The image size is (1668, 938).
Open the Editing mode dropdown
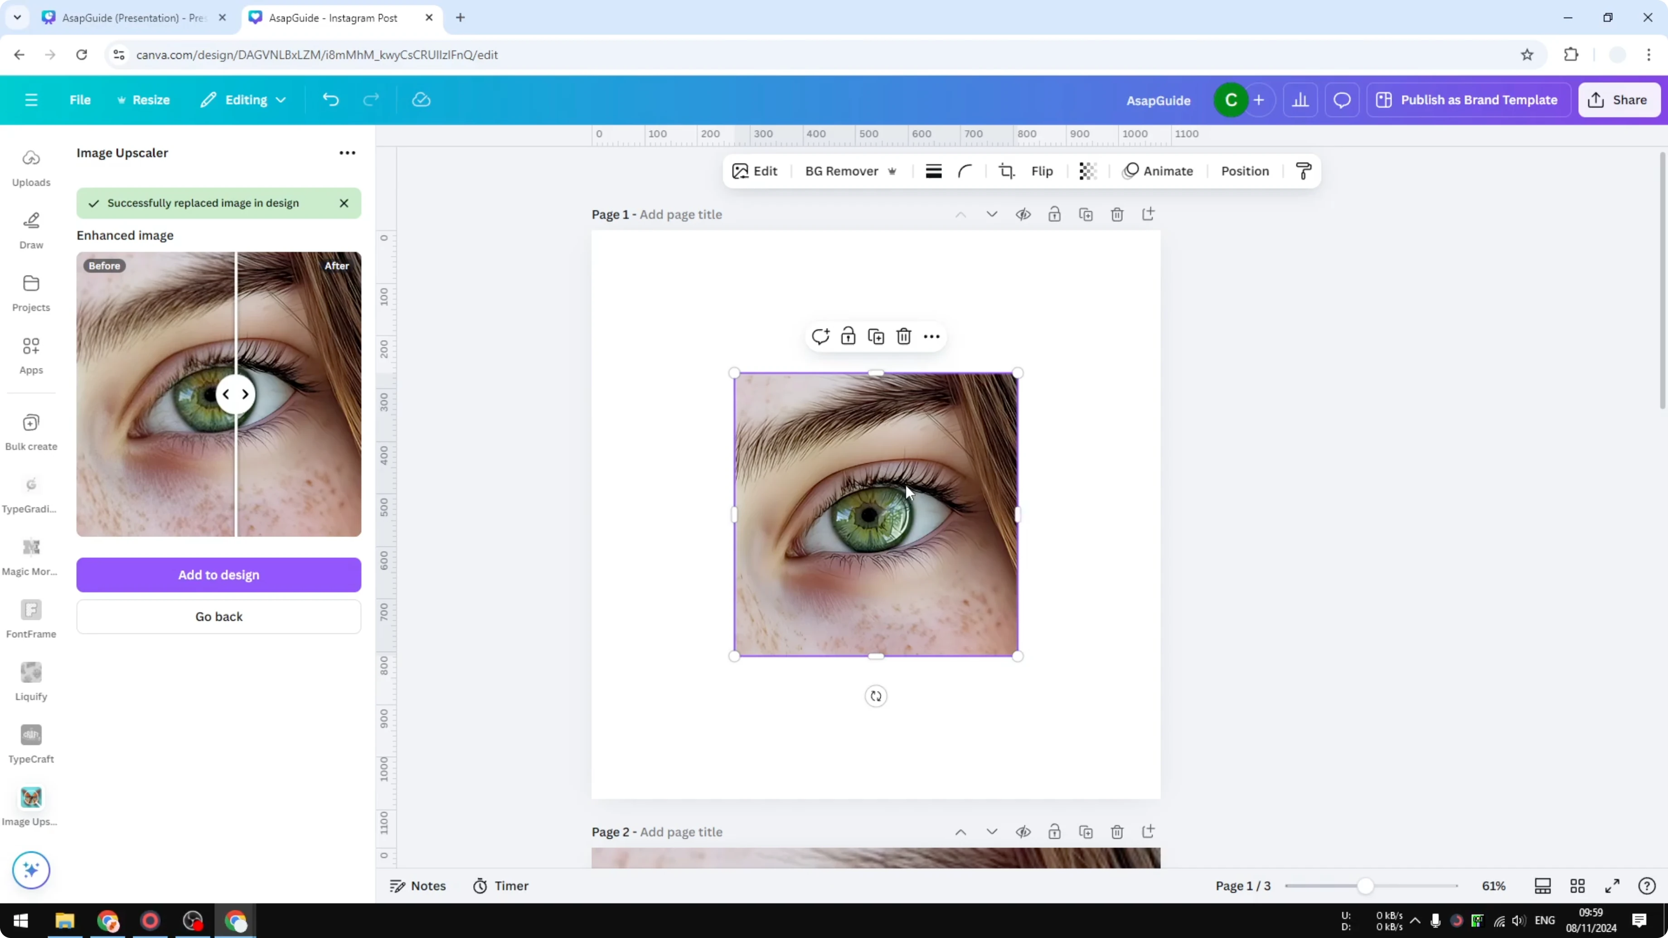pos(243,100)
